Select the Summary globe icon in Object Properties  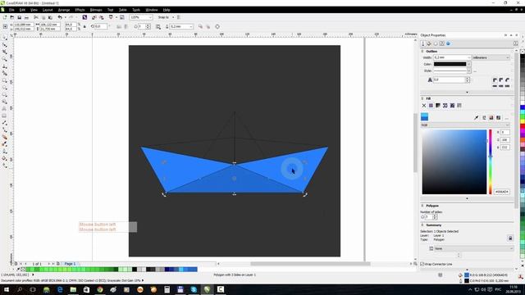449,43
